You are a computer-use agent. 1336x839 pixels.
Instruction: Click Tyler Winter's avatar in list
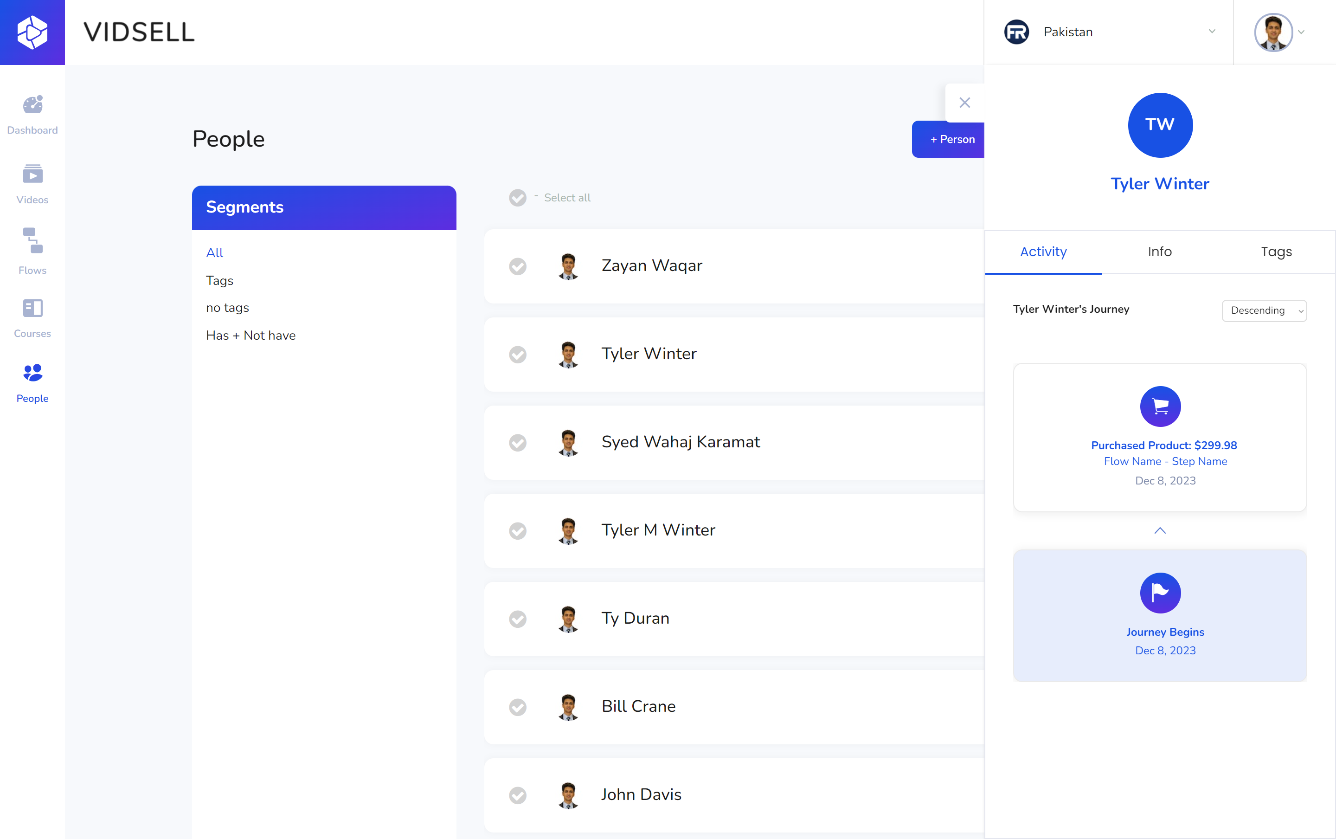click(568, 355)
